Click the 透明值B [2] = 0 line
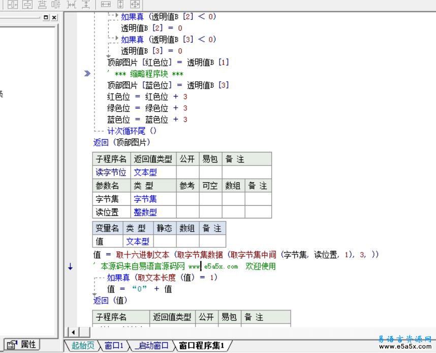The height and width of the screenshot is (353, 436). point(151,28)
